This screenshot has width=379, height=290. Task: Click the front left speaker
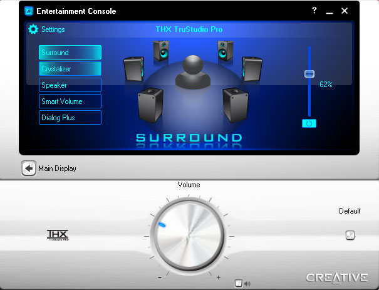[x=161, y=51]
